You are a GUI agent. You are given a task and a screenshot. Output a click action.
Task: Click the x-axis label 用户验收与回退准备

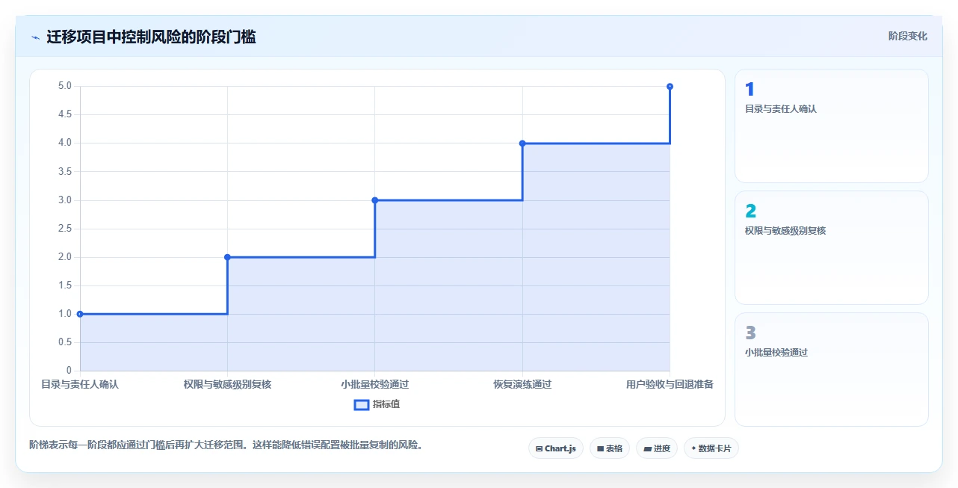click(x=670, y=384)
